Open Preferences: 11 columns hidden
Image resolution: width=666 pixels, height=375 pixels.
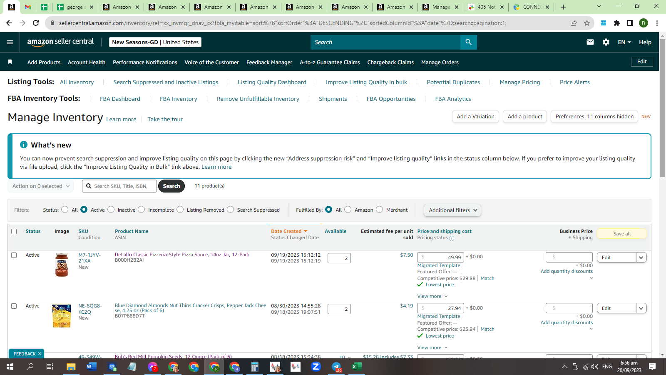594,117
